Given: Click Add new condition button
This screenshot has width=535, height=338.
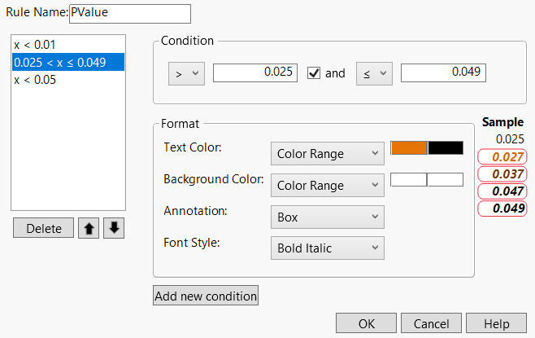Looking at the screenshot, I should (206, 296).
